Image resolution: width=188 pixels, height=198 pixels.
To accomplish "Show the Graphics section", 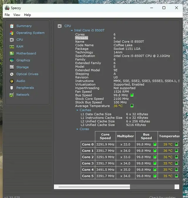I will (23, 60).
